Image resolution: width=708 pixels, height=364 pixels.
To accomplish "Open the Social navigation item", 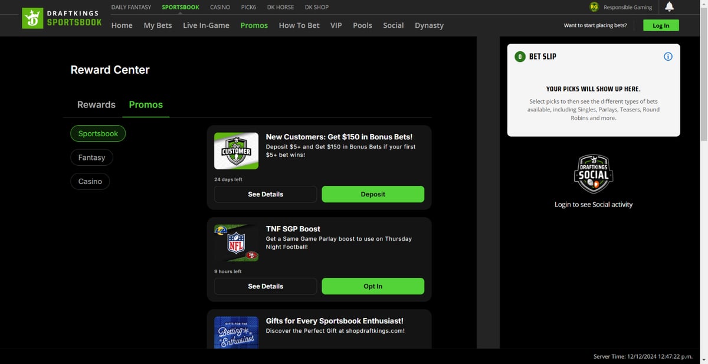I will tap(394, 25).
